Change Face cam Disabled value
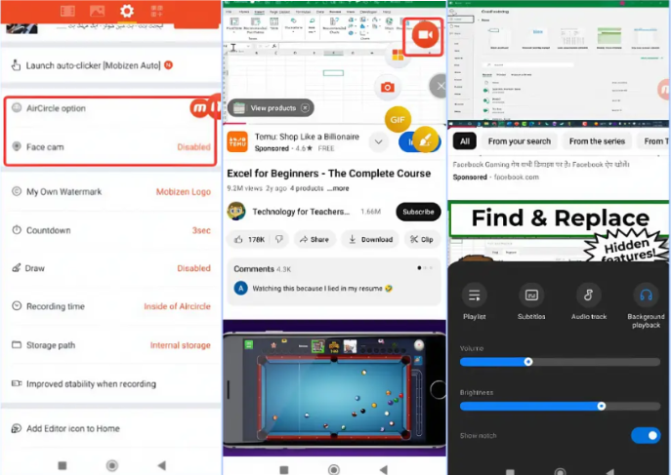671x475 pixels. 193,147
